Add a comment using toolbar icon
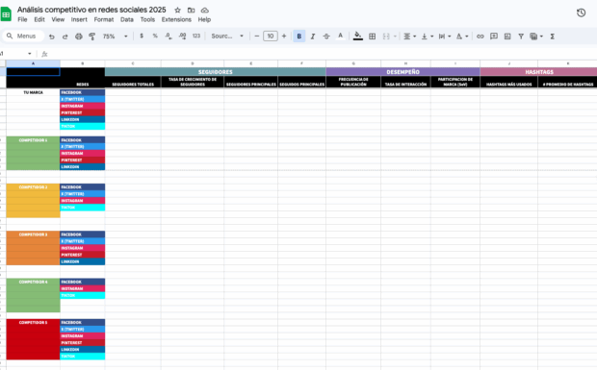Image resolution: width=597 pixels, height=370 pixels. 494,37
